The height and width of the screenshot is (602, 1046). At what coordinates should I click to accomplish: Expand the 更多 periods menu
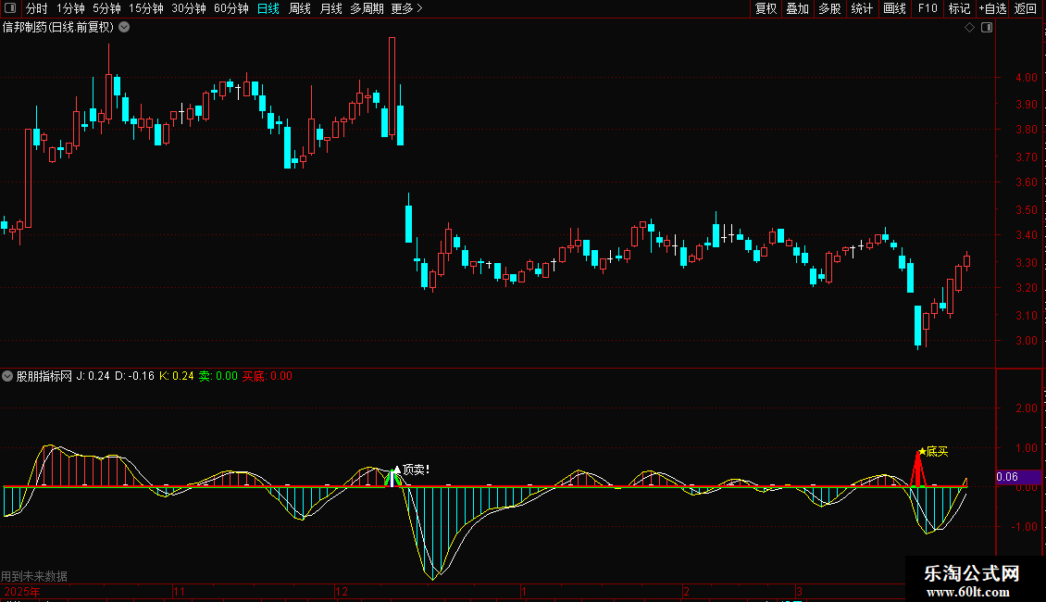pos(406,8)
